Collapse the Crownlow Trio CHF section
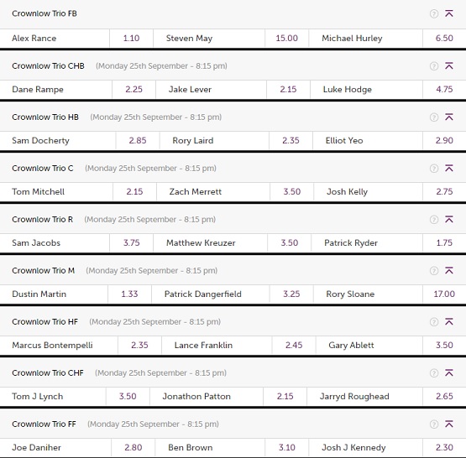 [449, 372]
